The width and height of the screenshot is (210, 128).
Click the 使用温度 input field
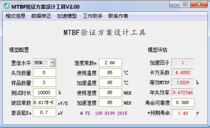point(110,73)
